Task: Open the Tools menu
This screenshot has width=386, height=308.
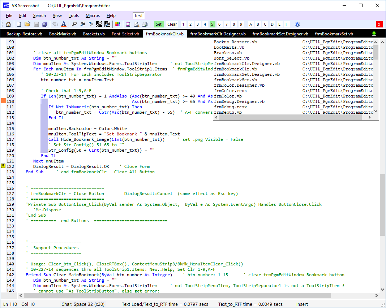Action: point(74,16)
